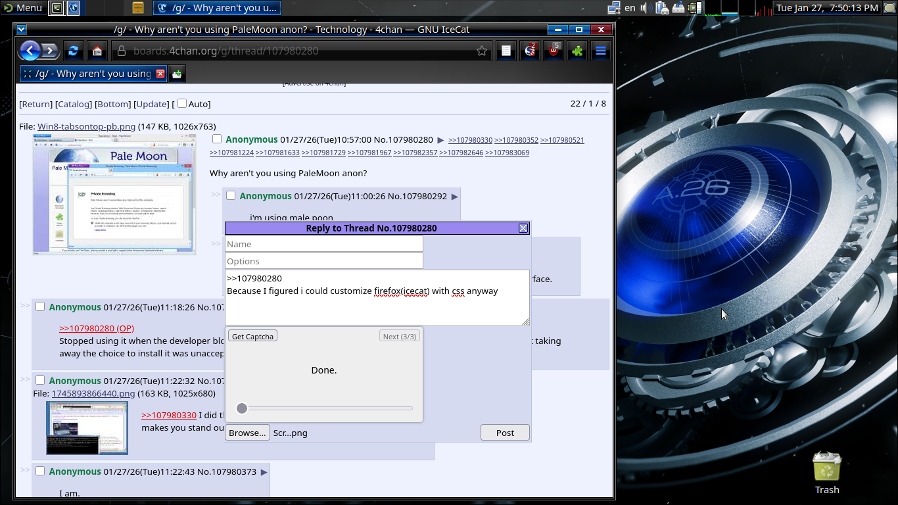This screenshot has width=898, height=505.
Task: Tick the checkbox for post No.107980280
Action: [x=217, y=139]
